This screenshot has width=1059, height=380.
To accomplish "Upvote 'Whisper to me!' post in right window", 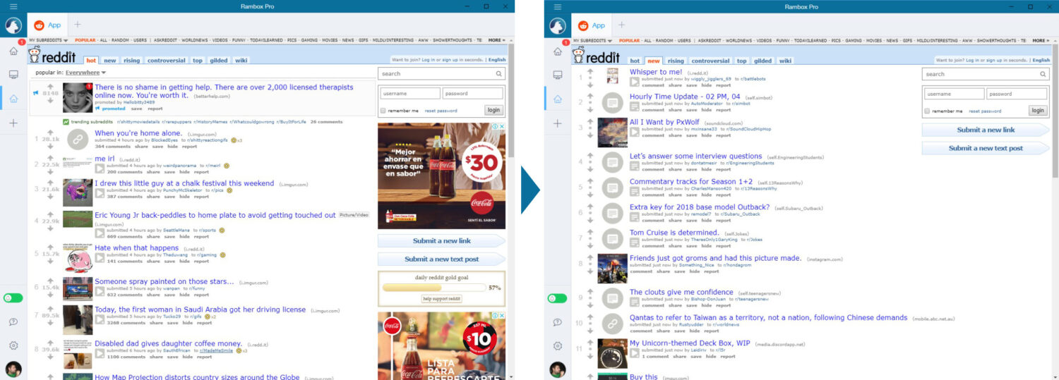I will (x=590, y=70).
